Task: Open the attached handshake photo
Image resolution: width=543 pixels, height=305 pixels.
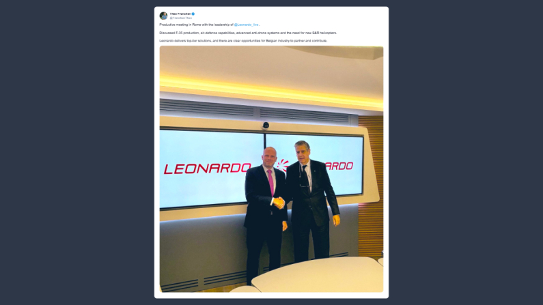Action: tap(272, 169)
